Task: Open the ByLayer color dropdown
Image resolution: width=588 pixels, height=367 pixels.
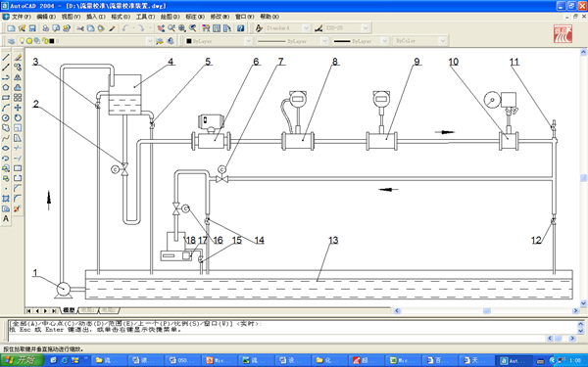Action: [248, 41]
